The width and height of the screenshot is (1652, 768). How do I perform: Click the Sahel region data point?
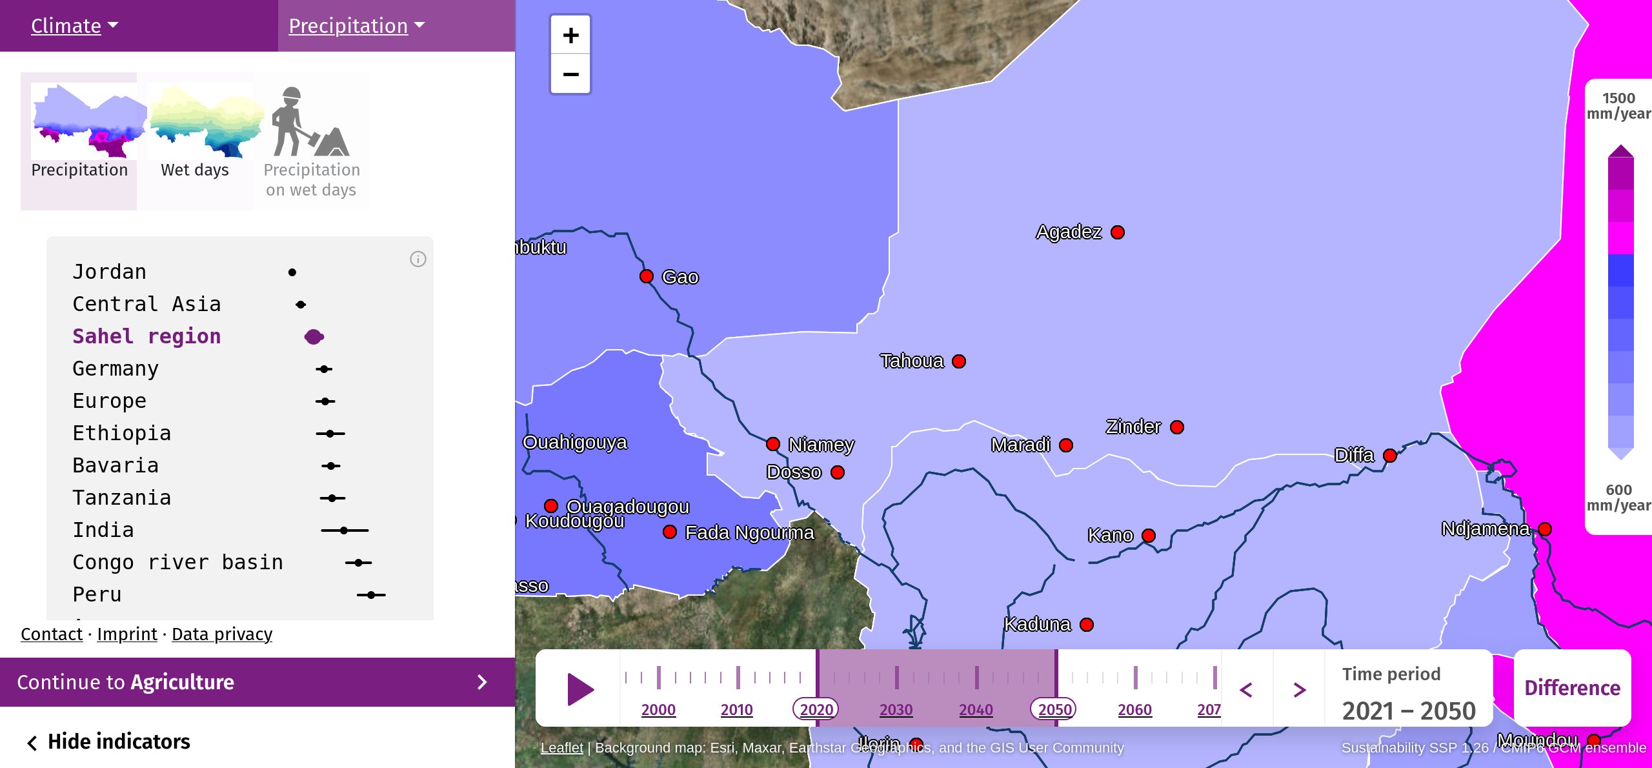point(314,336)
